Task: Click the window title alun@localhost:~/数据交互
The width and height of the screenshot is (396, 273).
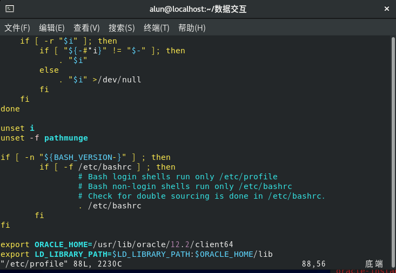Action: 198,9
